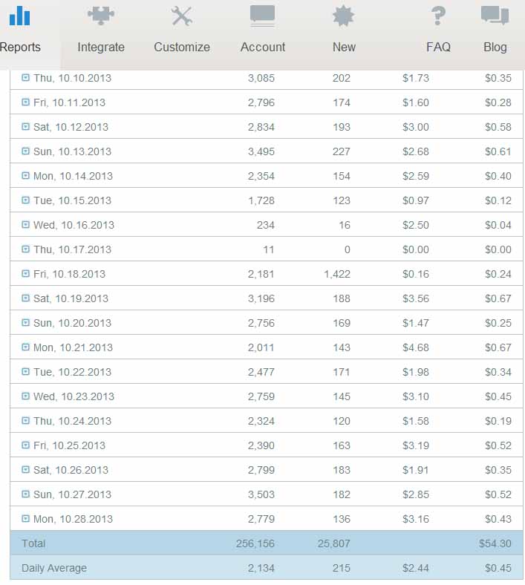Click the Reports bar chart icon

(x=19, y=16)
